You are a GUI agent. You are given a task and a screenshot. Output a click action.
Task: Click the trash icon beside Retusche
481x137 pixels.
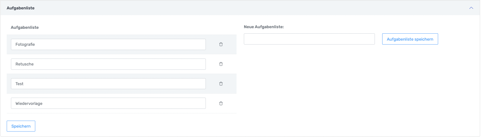point(221,64)
